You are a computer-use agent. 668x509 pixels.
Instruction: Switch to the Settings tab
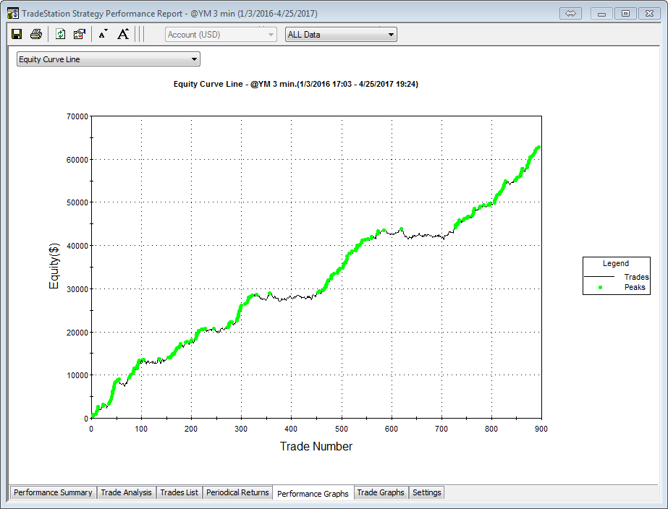point(426,492)
